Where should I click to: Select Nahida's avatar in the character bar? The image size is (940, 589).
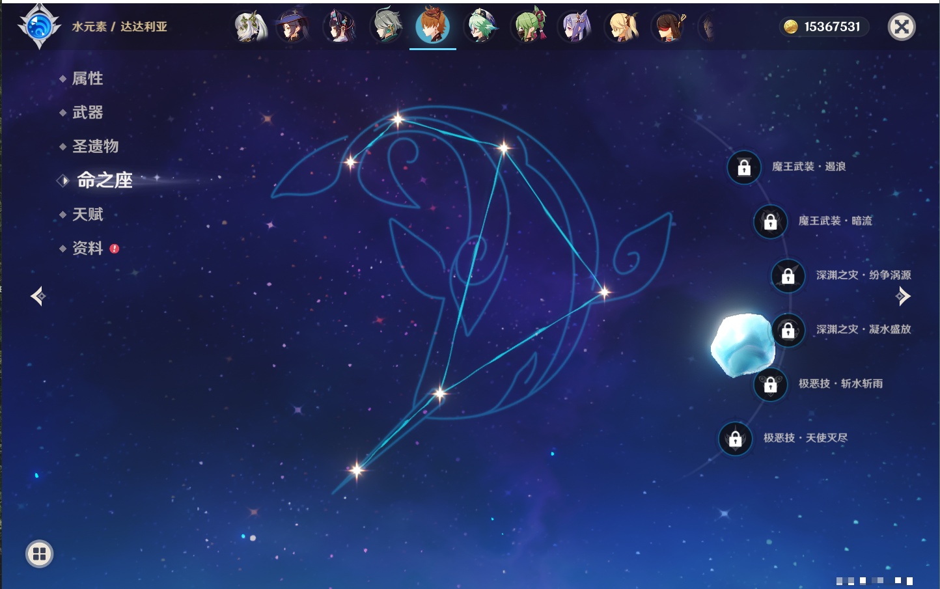(x=251, y=27)
